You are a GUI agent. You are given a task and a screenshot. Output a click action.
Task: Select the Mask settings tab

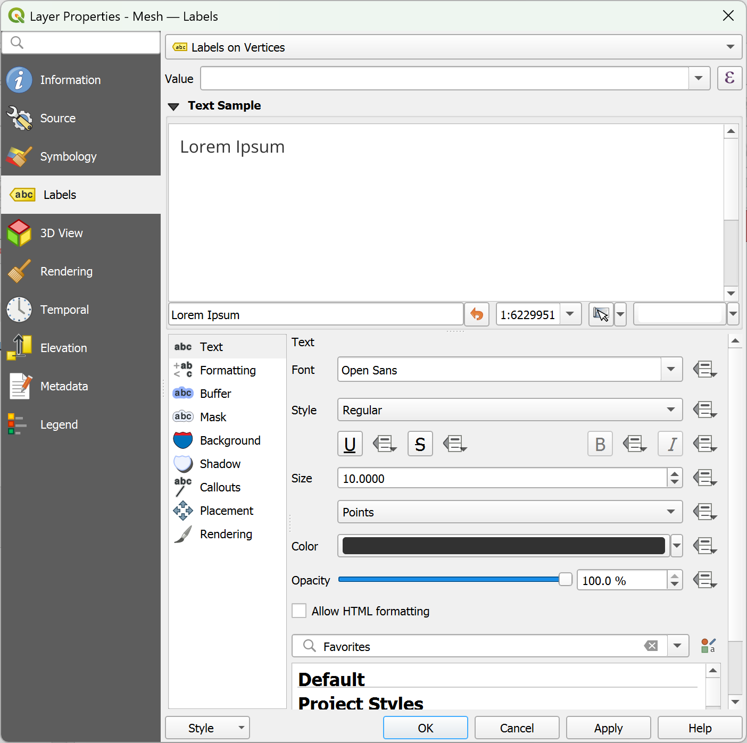coord(228,417)
